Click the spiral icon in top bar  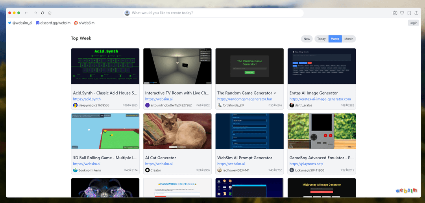(x=395, y=13)
